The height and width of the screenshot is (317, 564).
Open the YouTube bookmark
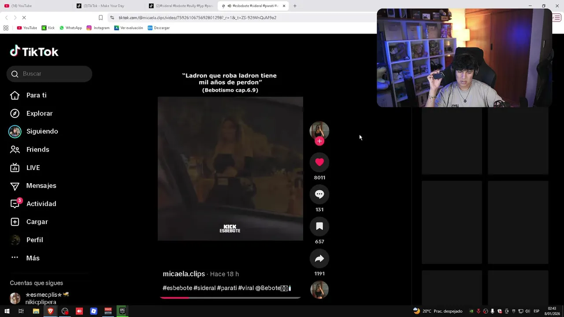[27, 28]
